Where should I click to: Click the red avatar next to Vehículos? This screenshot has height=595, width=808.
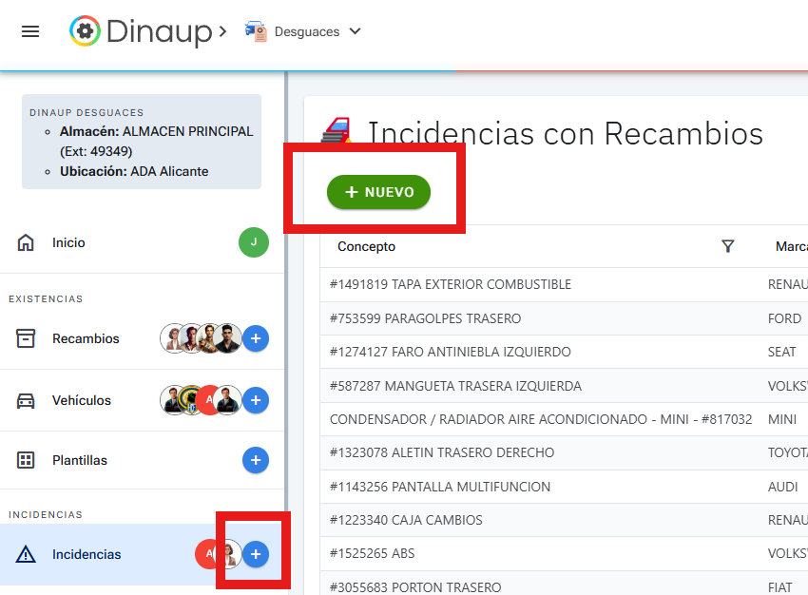point(209,400)
